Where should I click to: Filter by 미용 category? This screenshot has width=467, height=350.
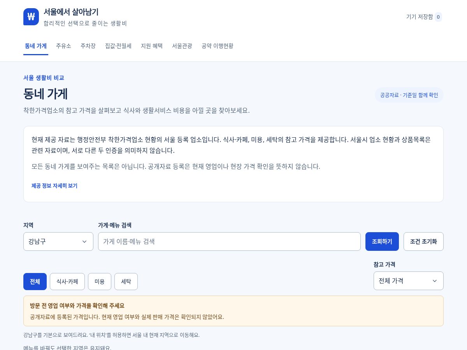coord(100,282)
